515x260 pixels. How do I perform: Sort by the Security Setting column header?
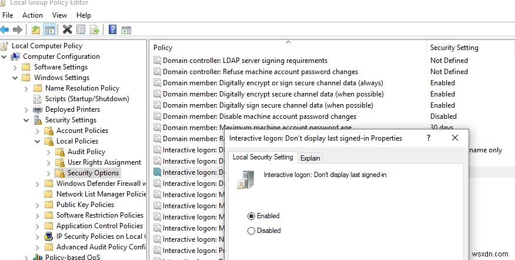pos(454,48)
